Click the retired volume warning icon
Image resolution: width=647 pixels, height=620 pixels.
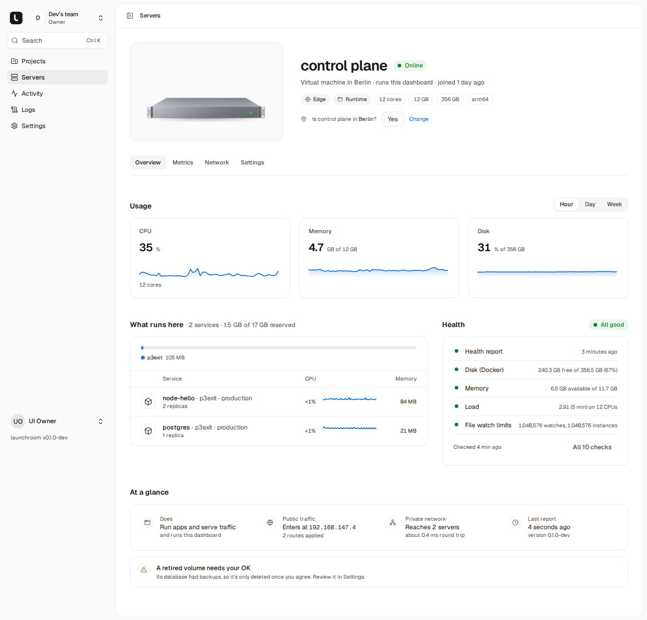coord(144,570)
